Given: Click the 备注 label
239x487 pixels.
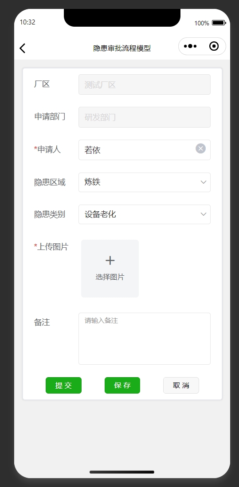Looking at the screenshot, I should [x=42, y=322].
